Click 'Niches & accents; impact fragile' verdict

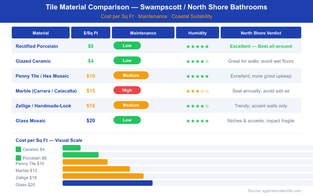[261, 121]
